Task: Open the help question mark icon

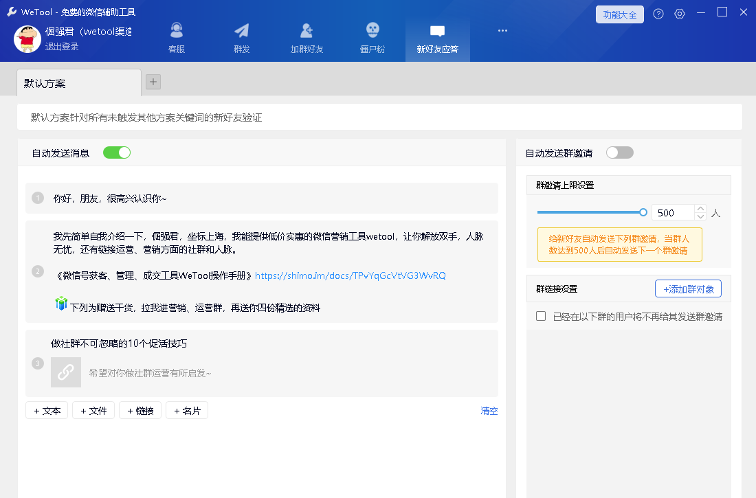Action: [658, 14]
